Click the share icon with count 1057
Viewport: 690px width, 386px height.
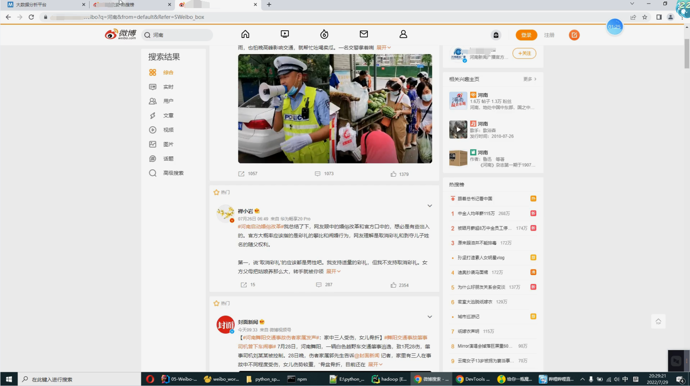click(241, 174)
